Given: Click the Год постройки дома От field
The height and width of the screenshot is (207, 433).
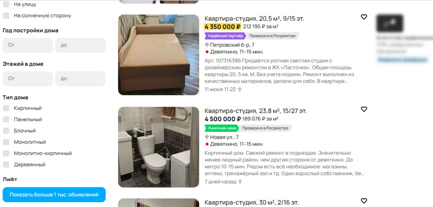Looking at the screenshot, I should (27, 45).
